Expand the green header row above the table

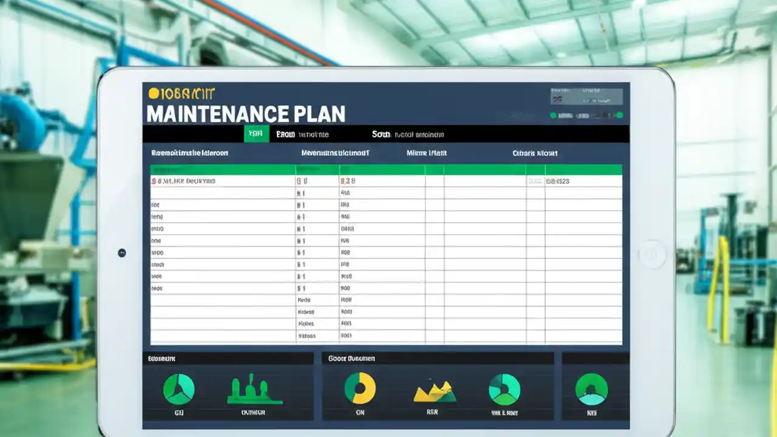(x=384, y=169)
